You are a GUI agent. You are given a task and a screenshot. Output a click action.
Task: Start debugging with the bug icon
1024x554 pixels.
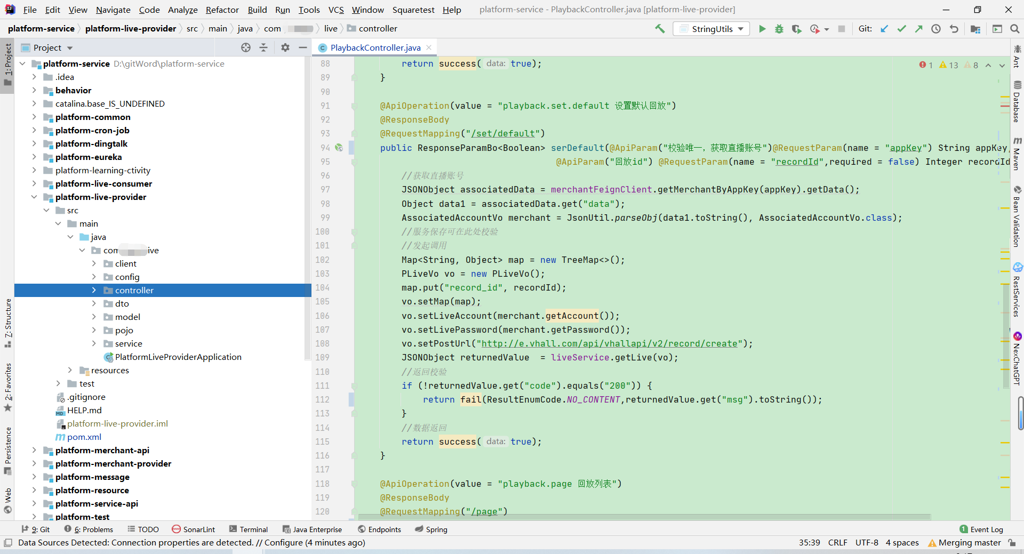(779, 29)
